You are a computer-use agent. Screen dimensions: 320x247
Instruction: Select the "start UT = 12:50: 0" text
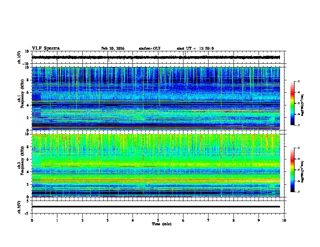[195, 48]
